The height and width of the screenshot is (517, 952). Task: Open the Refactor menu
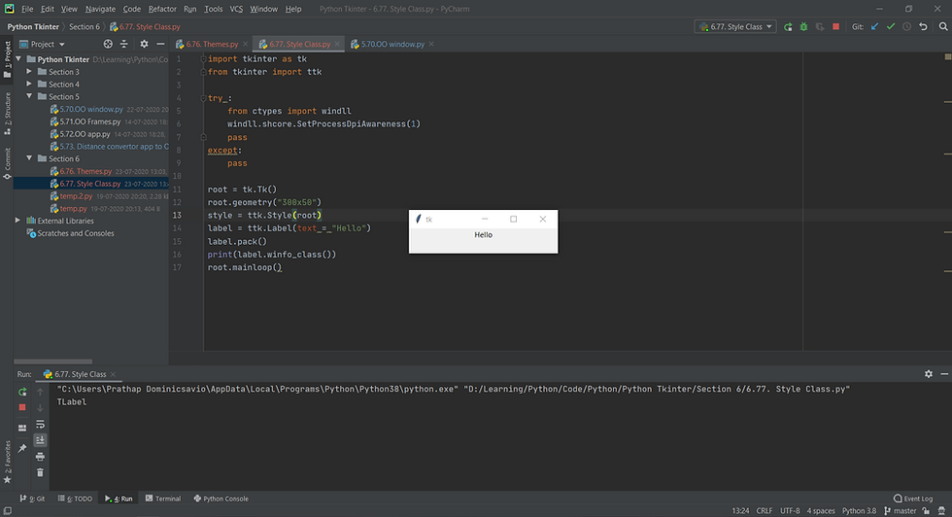click(162, 9)
